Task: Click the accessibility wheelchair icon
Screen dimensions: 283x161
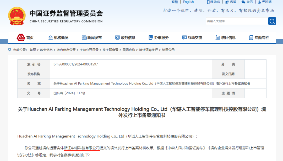Action: click(259, 2)
